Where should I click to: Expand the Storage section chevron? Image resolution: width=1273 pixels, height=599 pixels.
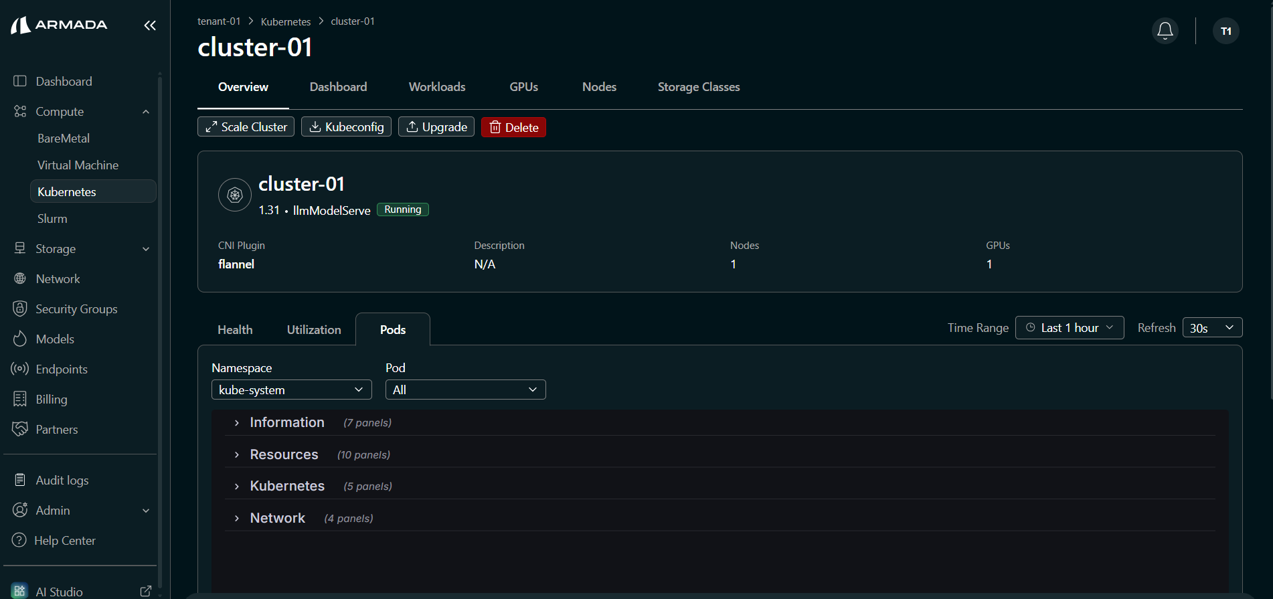pyautogui.click(x=146, y=249)
